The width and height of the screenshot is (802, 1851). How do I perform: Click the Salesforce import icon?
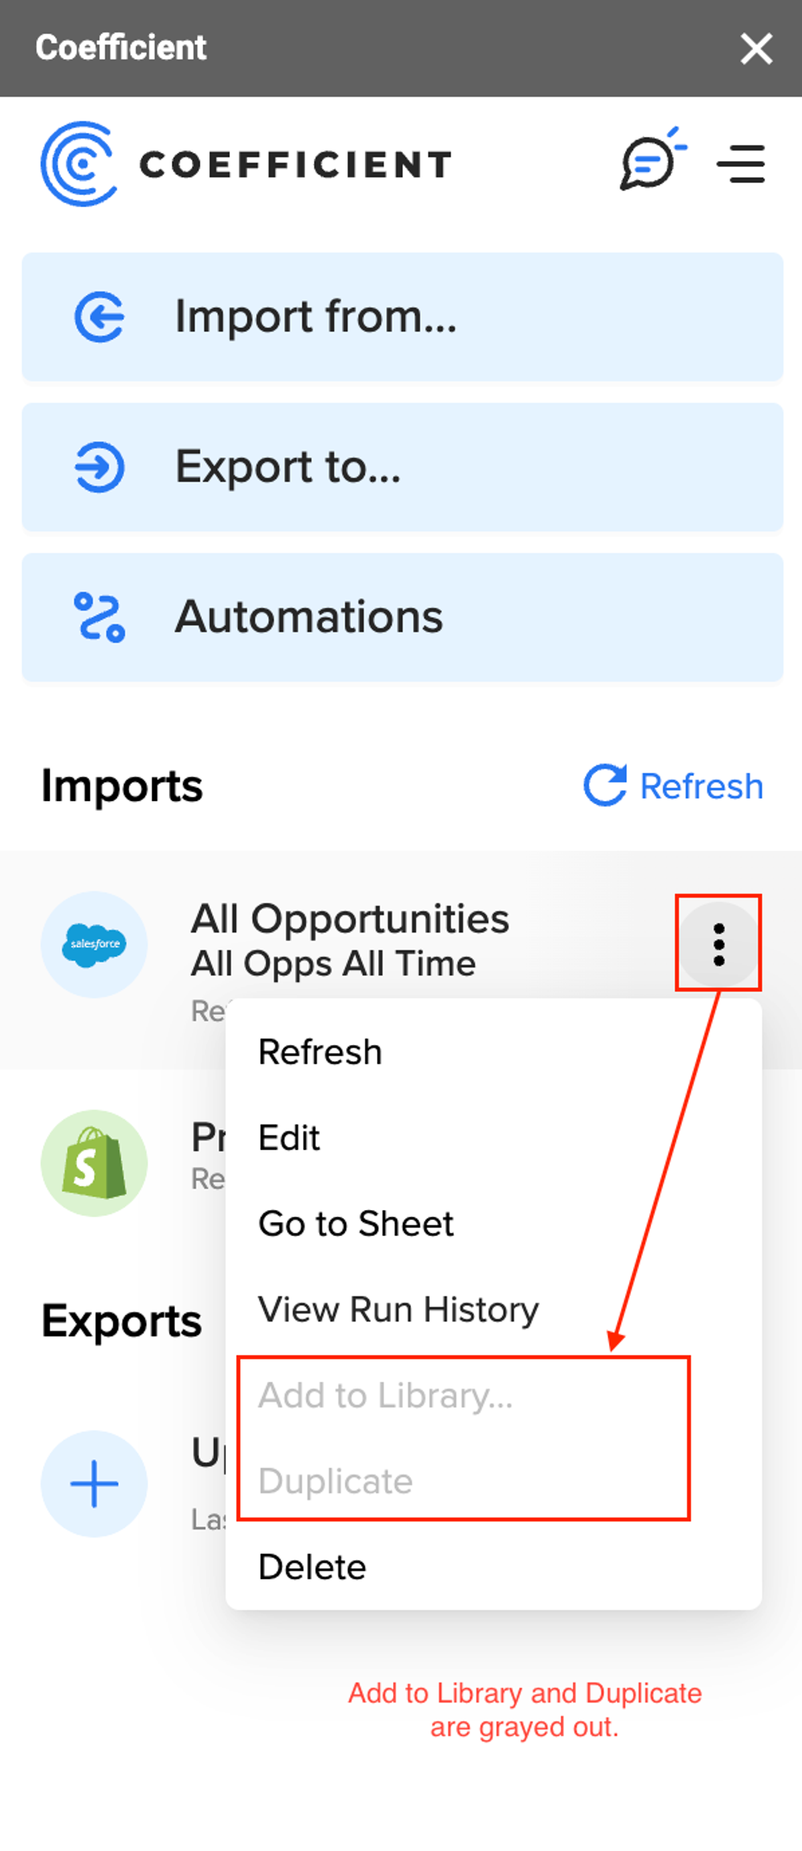point(94,944)
